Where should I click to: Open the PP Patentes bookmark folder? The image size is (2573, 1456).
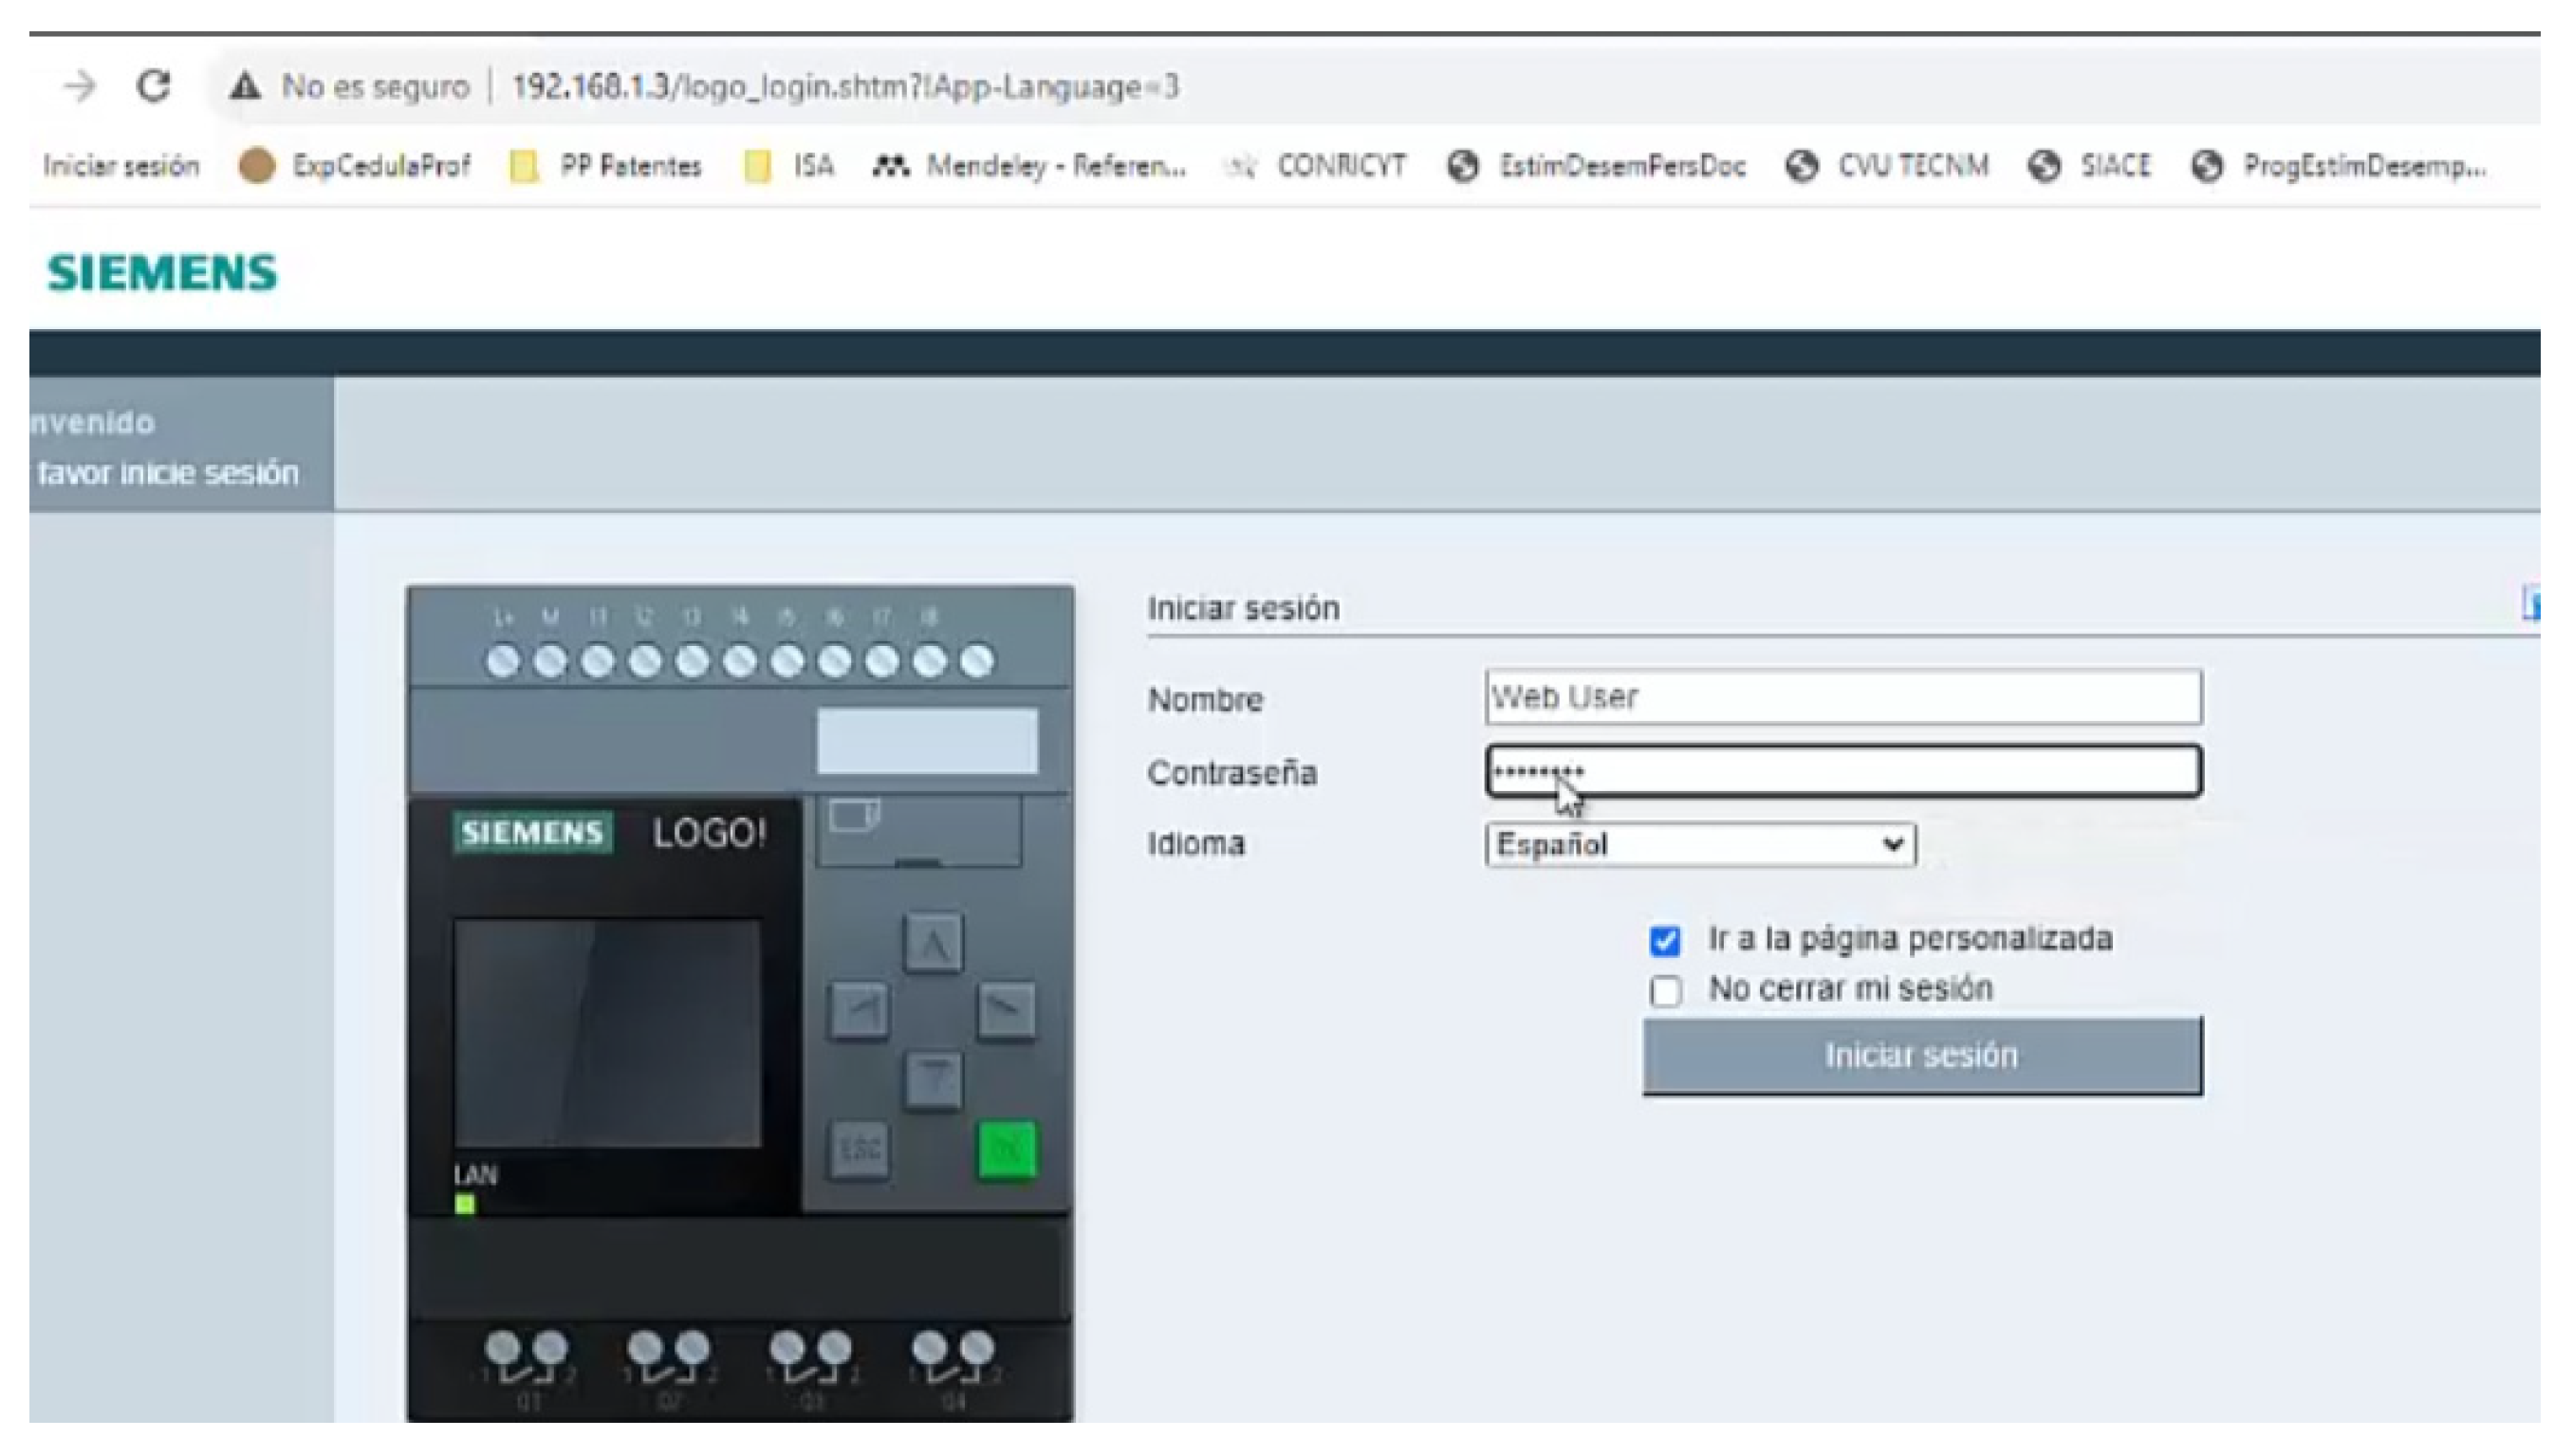(x=606, y=165)
